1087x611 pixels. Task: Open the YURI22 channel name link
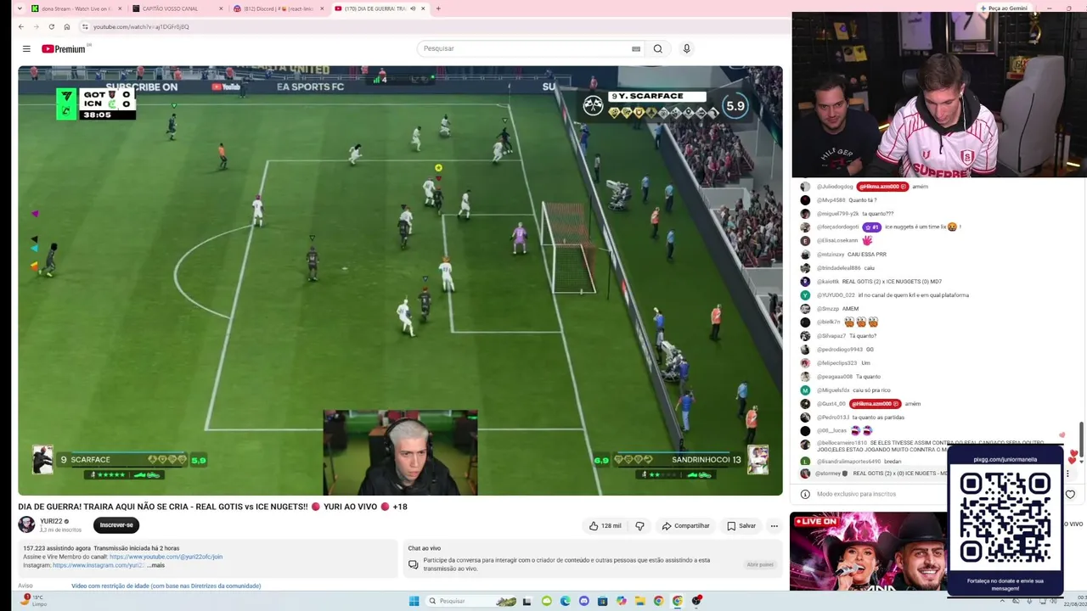[x=52, y=521]
